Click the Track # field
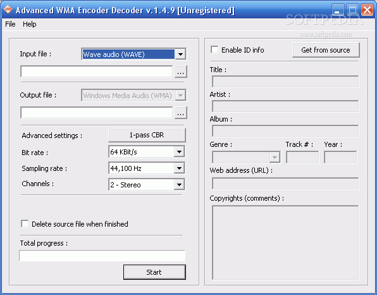 302,157
